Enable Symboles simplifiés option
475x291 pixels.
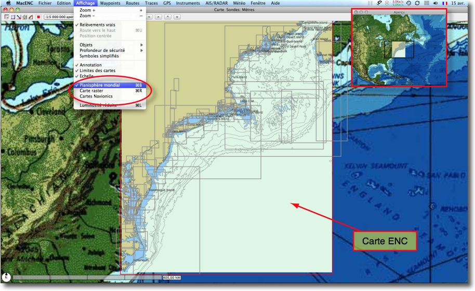(x=110, y=56)
